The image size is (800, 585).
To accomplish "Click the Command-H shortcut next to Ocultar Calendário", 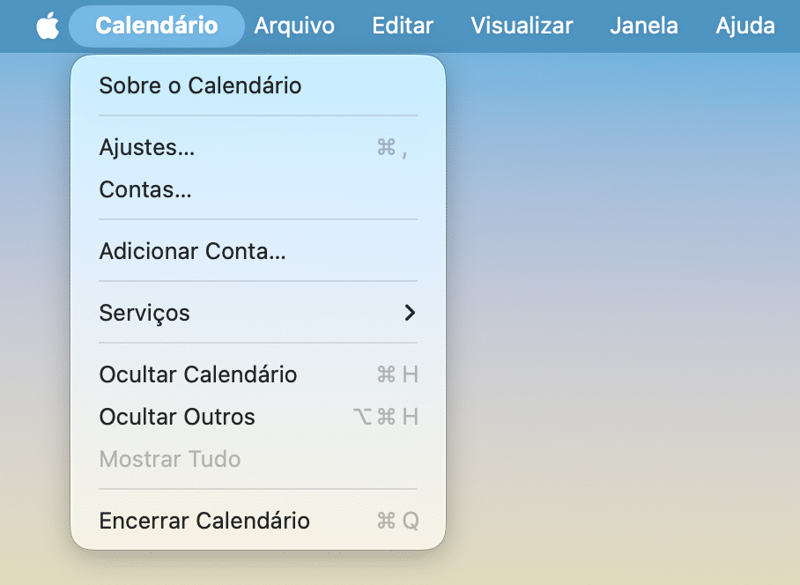I will click(x=396, y=374).
